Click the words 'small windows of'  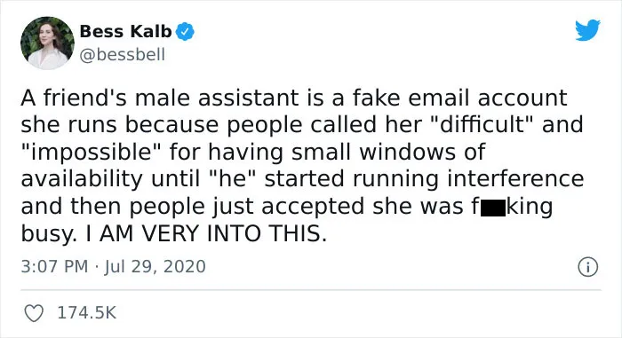[x=388, y=153]
